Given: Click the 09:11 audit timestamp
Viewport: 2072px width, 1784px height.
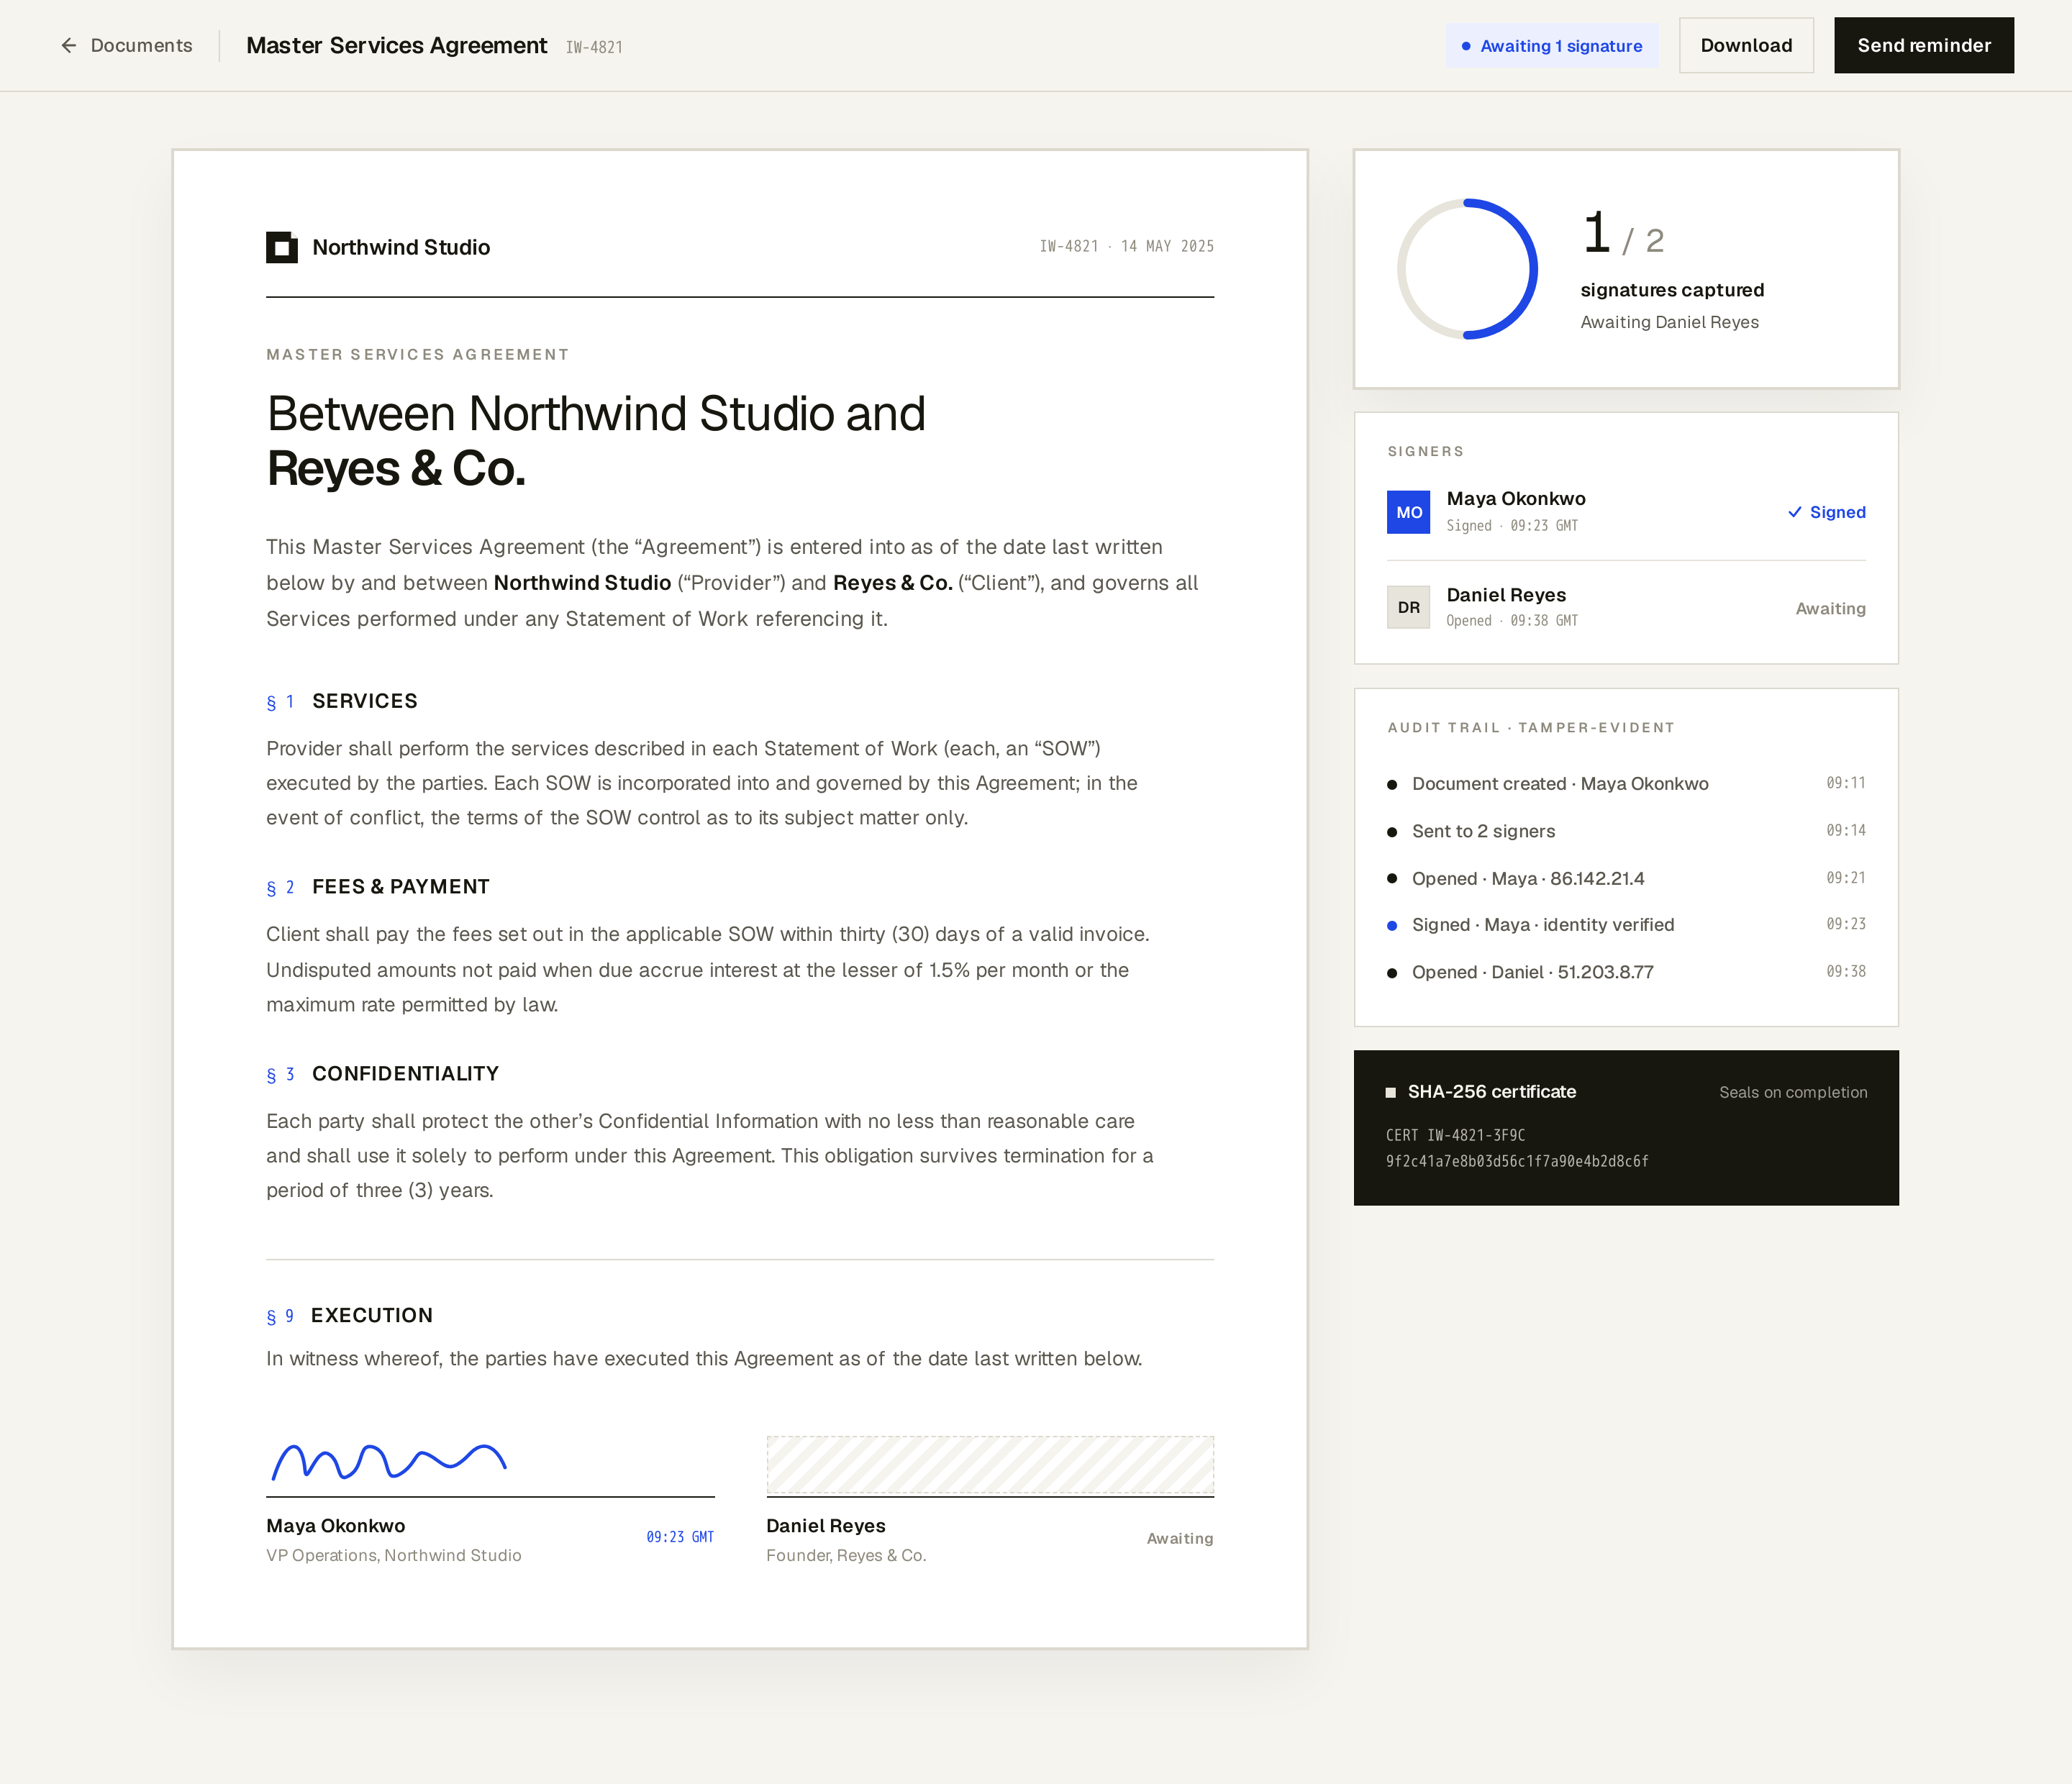Looking at the screenshot, I should 1846,783.
